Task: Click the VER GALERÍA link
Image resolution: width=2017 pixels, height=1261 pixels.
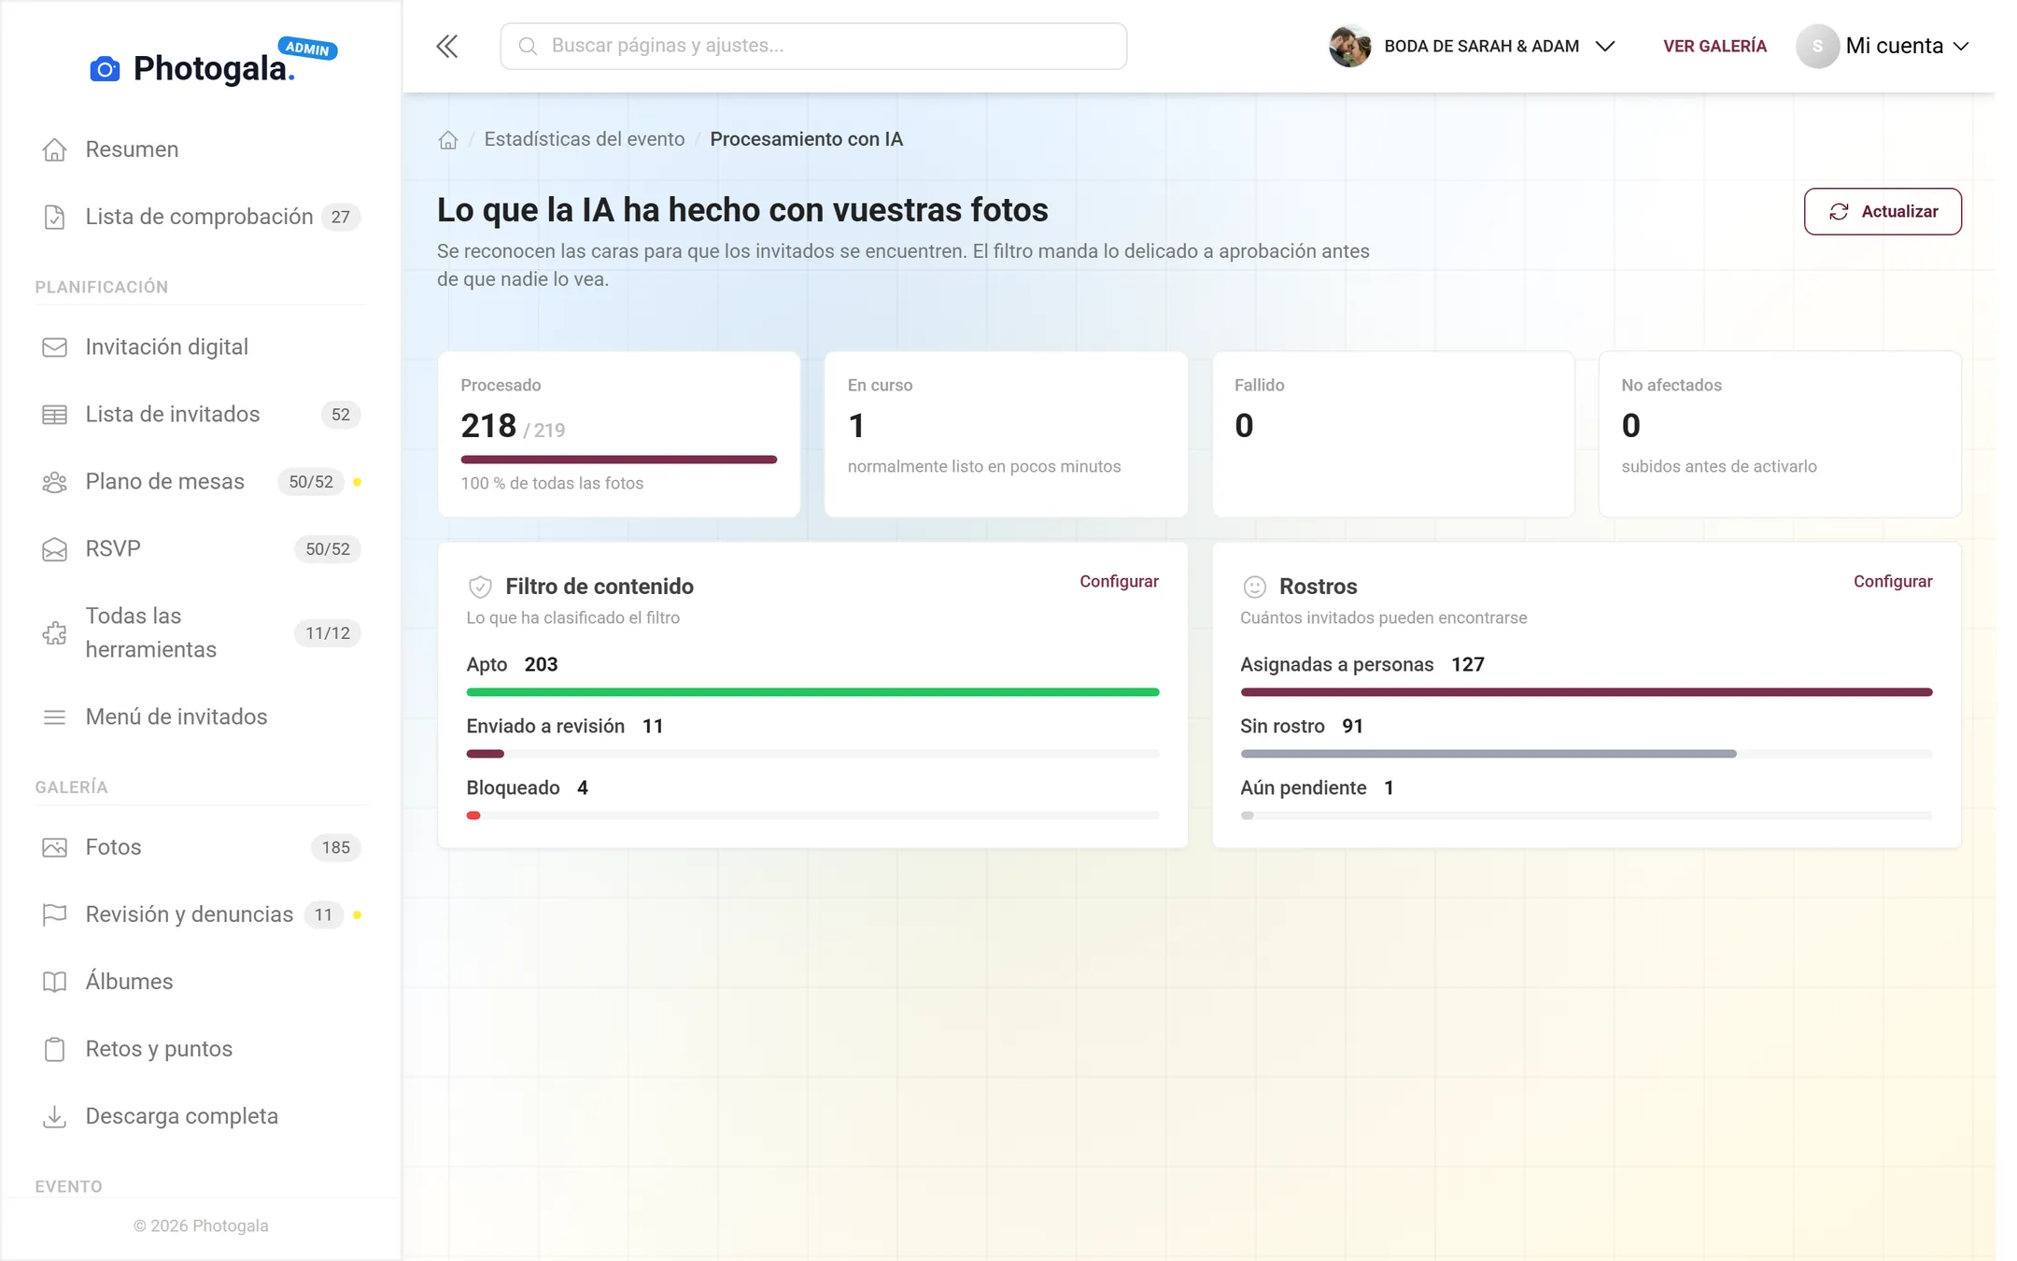Action: coord(1714,46)
